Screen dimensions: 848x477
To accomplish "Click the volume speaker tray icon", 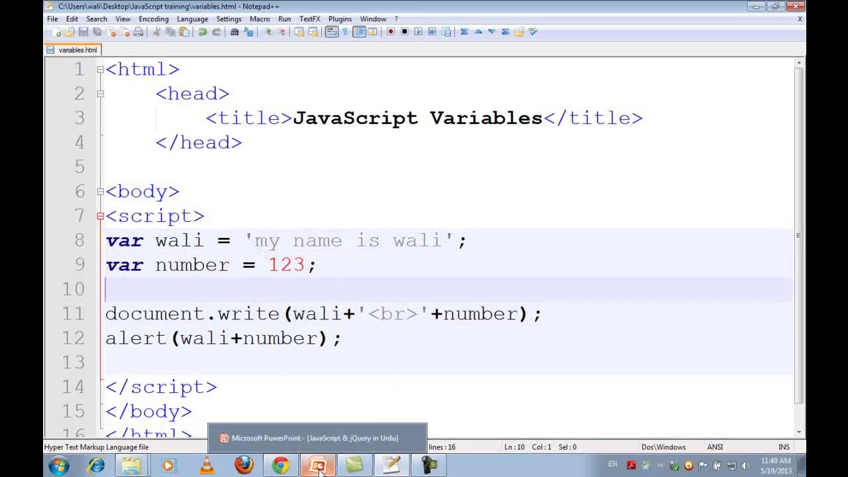I will point(746,466).
